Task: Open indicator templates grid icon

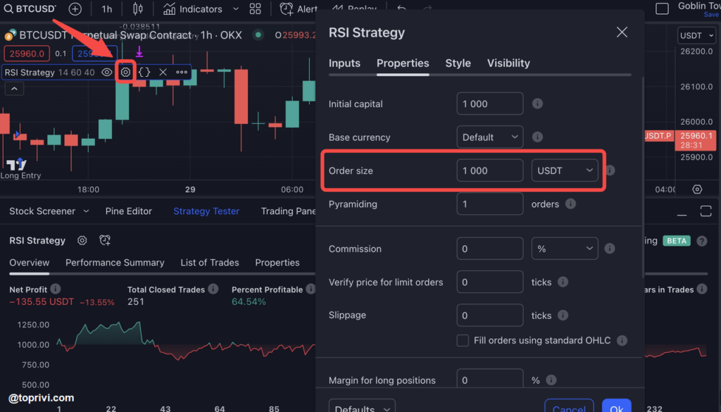Action: [255, 8]
